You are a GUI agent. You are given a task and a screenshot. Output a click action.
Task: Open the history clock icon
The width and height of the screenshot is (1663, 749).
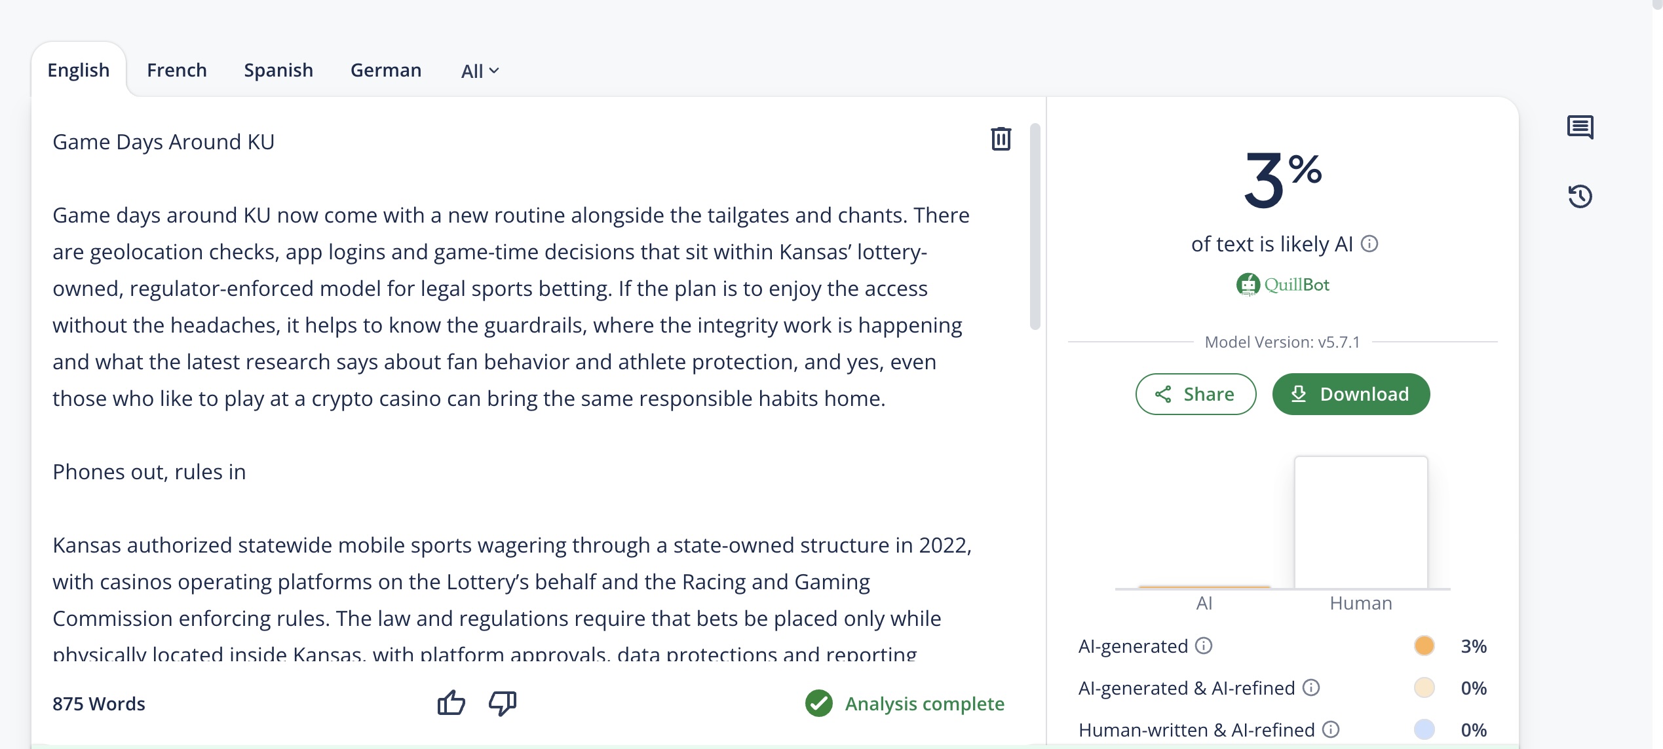(1580, 196)
